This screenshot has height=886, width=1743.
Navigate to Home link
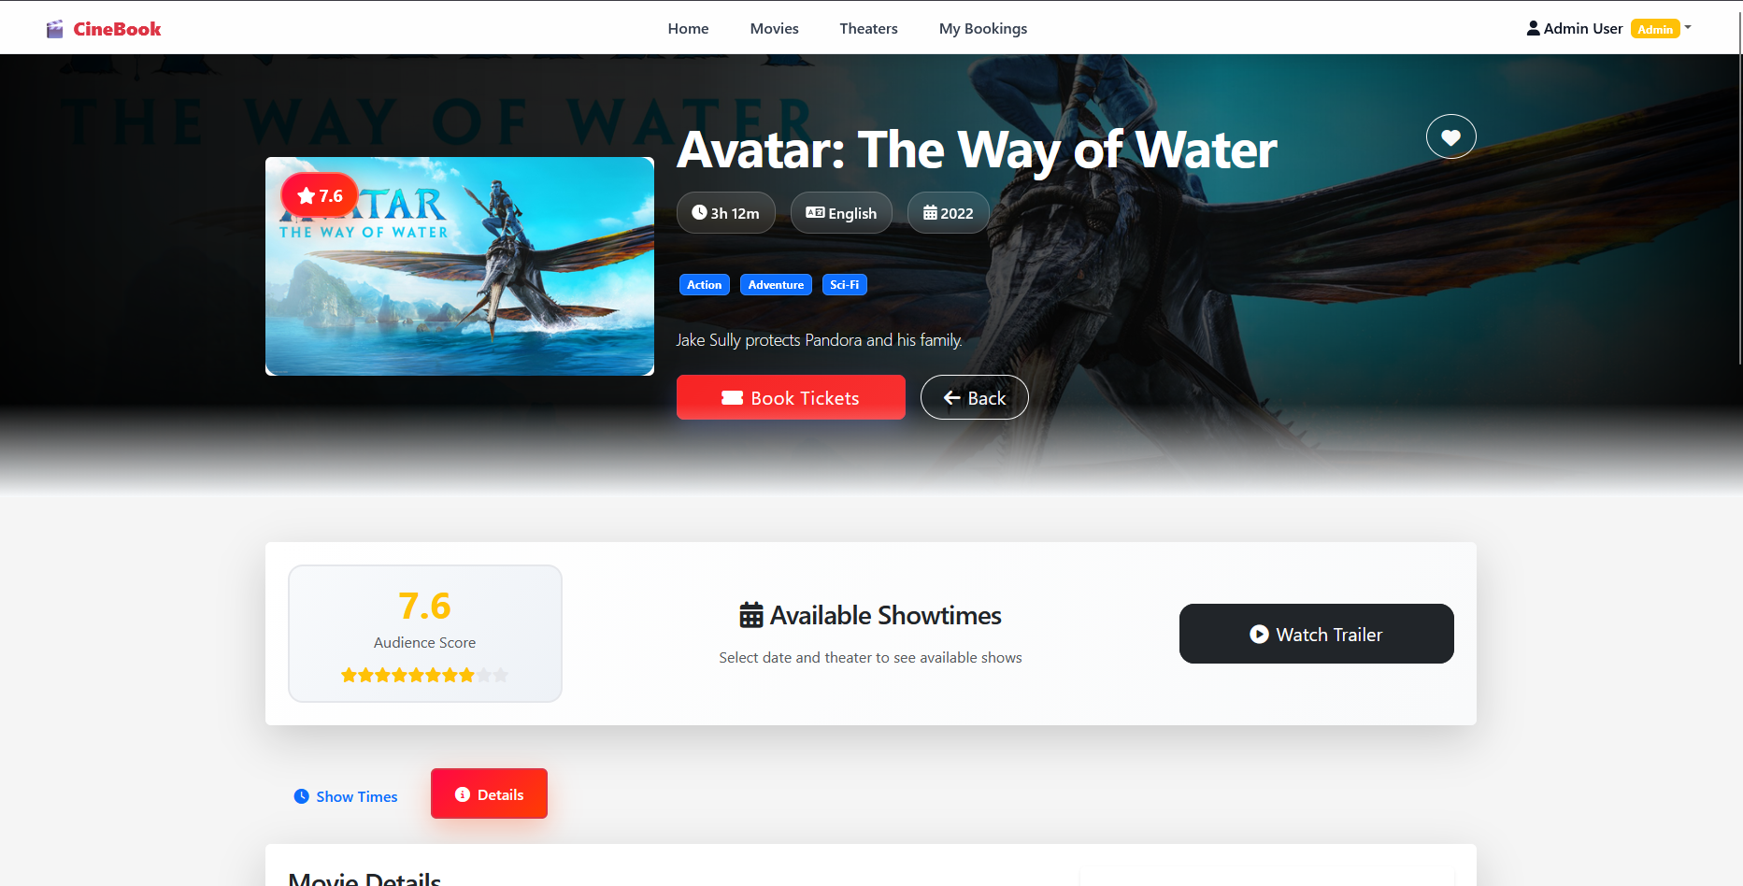[688, 28]
